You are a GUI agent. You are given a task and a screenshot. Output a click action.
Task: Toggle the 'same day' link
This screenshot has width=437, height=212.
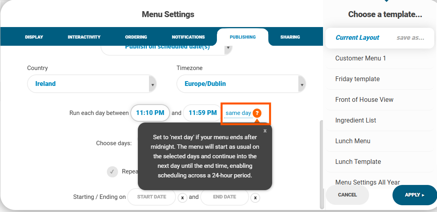tap(238, 113)
